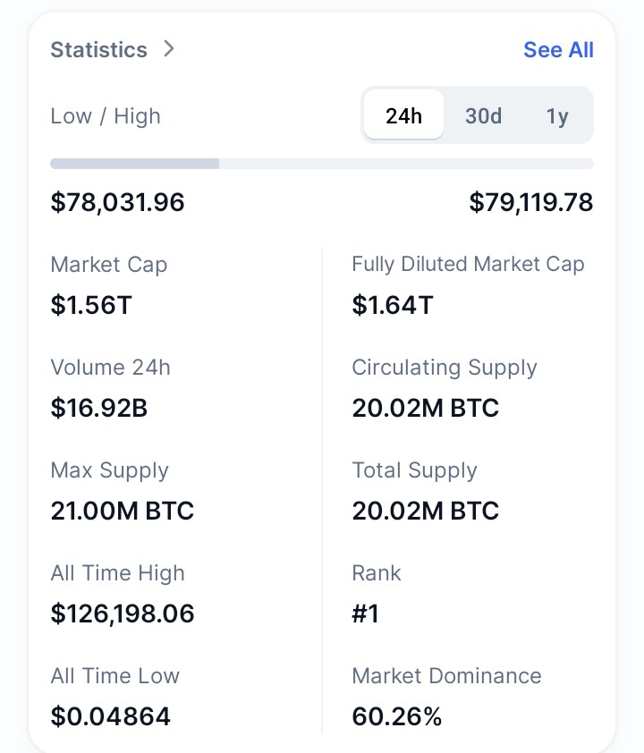
Task: Click the $16.92B volume value
Action: [x=99, y=408]
